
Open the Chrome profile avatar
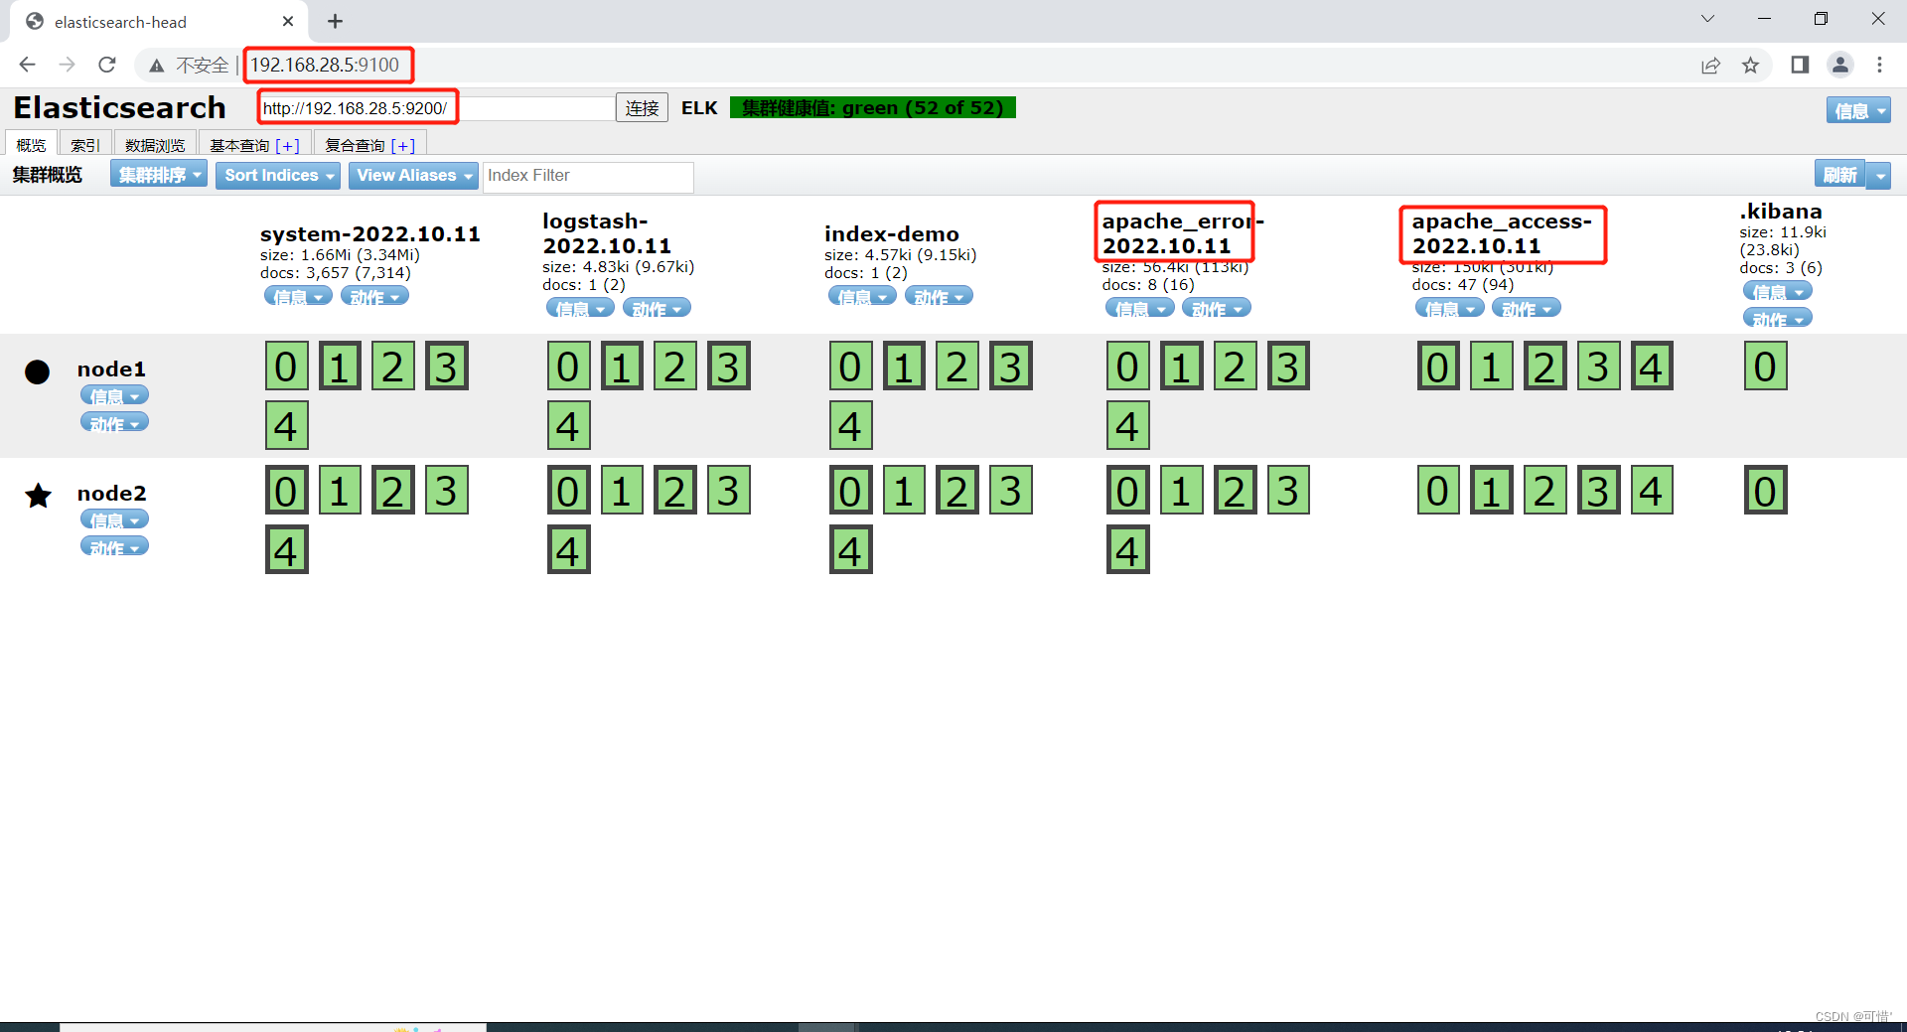pos(1840,65)
